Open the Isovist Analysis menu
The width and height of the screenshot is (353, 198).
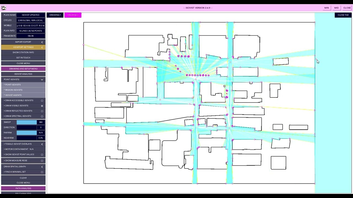click(23, 74)
